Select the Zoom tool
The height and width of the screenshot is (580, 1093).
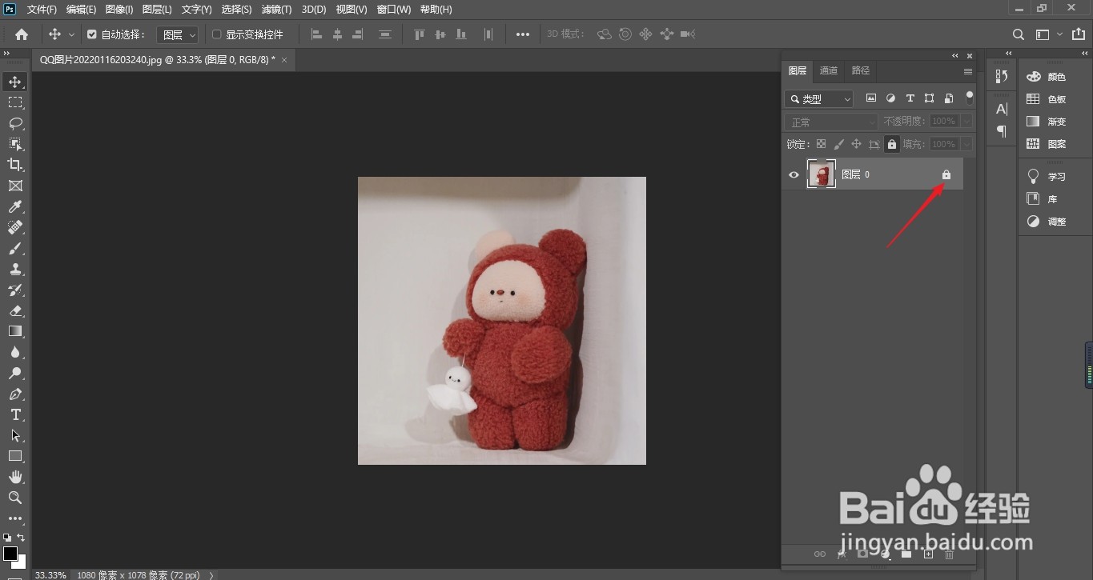coord(15,498)
